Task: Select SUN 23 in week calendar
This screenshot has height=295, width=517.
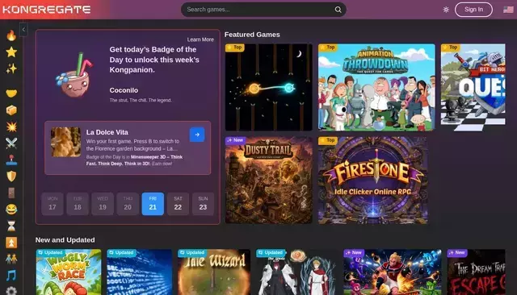Action: coord(203,204)
